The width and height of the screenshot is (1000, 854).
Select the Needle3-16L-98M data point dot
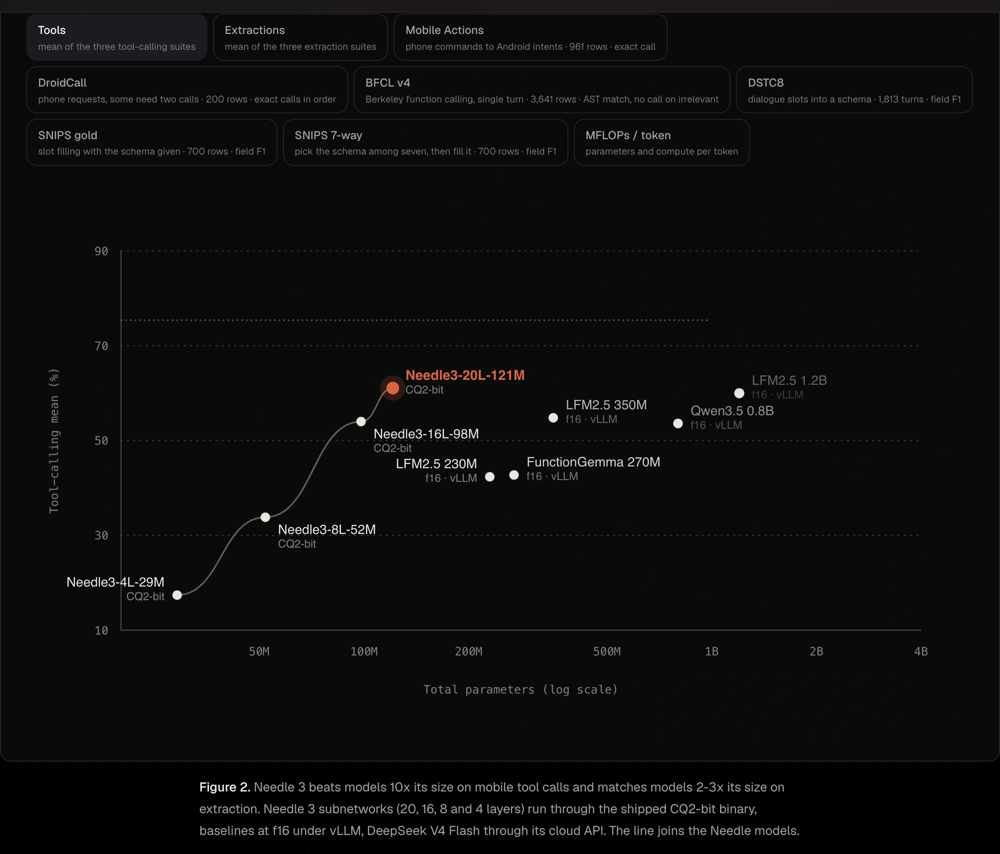[361, 421]
